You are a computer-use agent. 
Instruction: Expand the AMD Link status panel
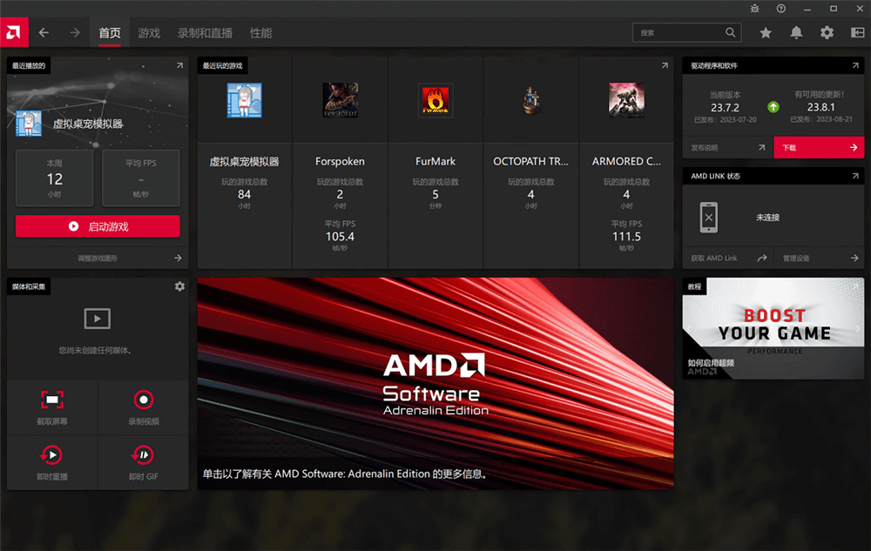point(855,176)
